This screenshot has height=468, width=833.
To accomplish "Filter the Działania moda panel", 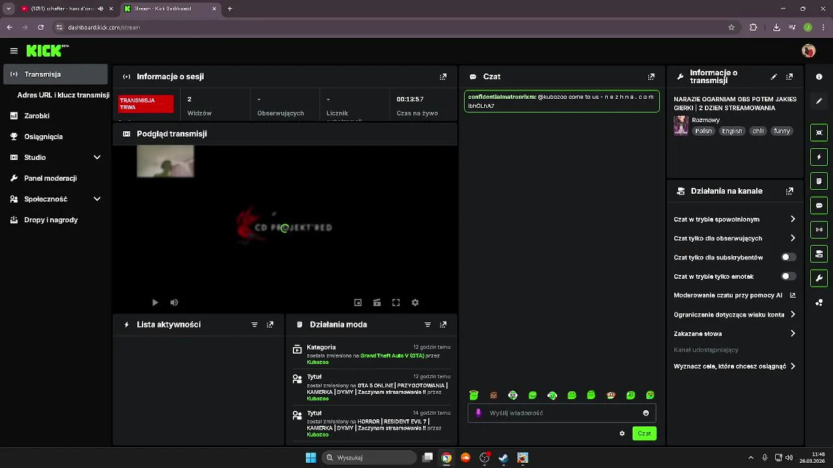I will point(428,324).
